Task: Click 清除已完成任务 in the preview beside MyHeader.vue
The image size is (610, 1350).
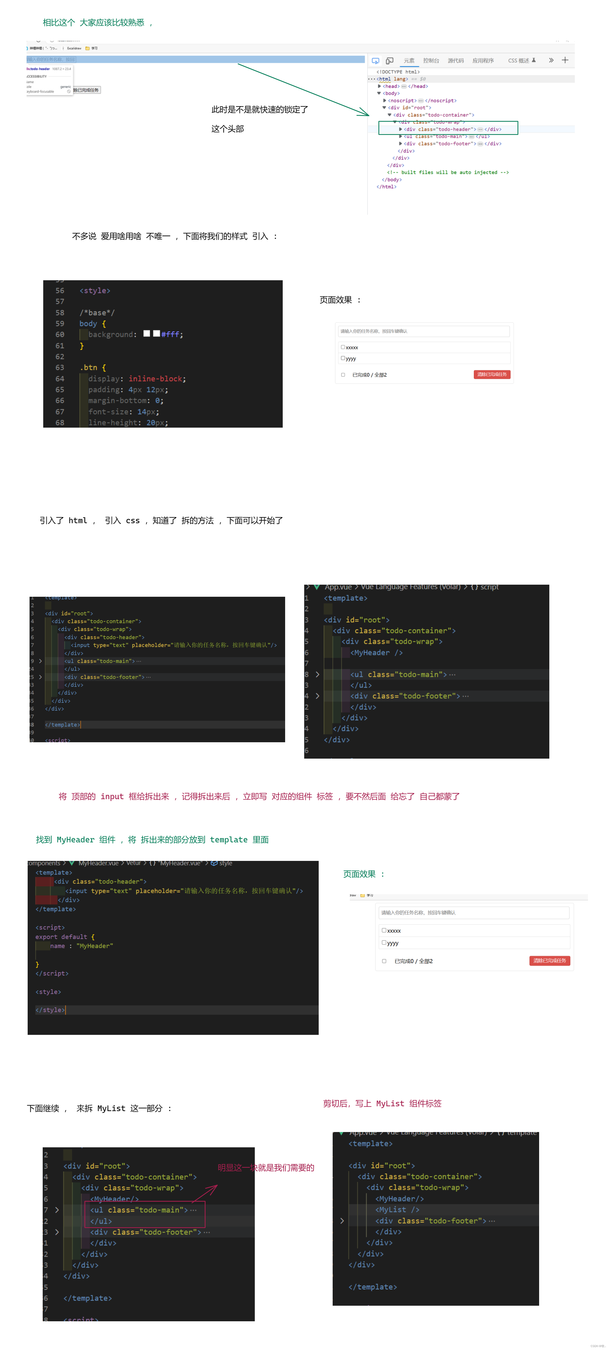Action: [550, 960]
